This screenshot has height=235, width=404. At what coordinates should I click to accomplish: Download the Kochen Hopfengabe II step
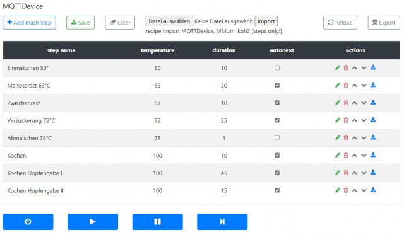coord(373,190)
